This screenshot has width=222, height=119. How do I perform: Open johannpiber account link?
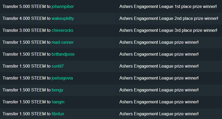point(63,7)
